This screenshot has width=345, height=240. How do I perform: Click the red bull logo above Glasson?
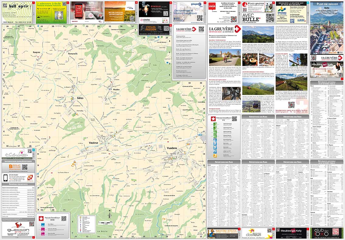coord(19,225)
